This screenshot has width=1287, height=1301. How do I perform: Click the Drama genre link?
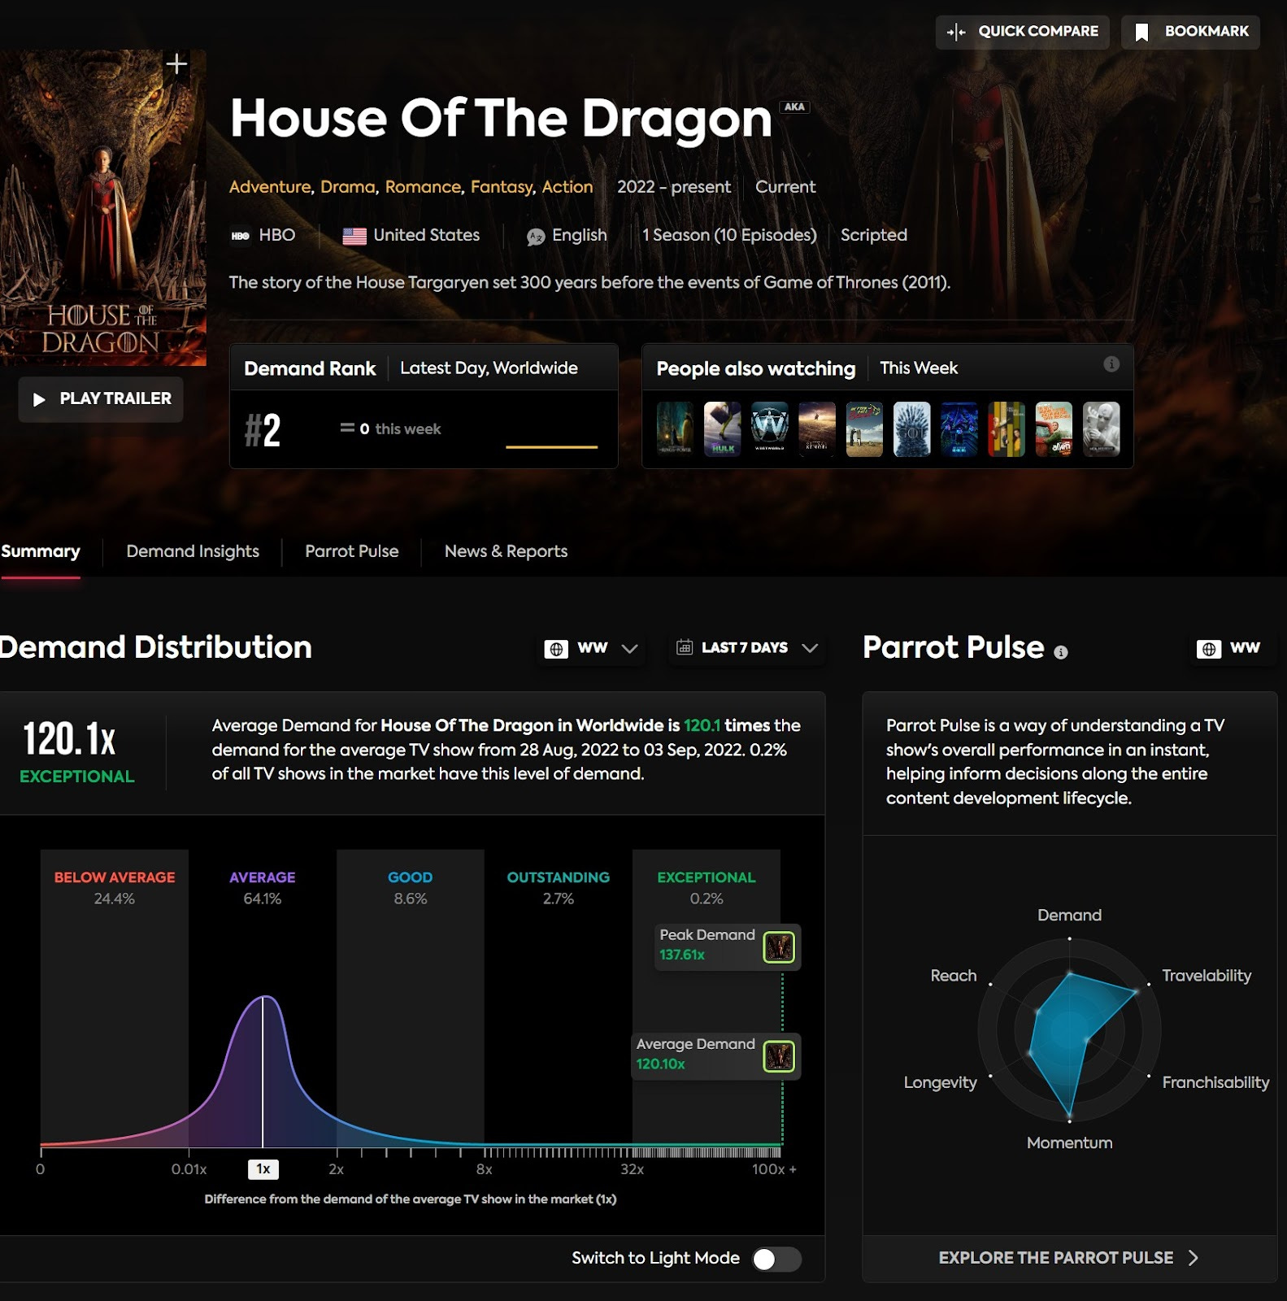pos(347,187)
